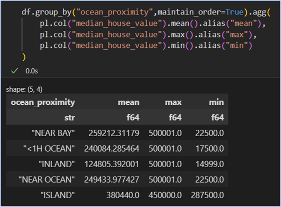Click min value 14999.0
Screen dimensions: 281x207
point(209,164)
